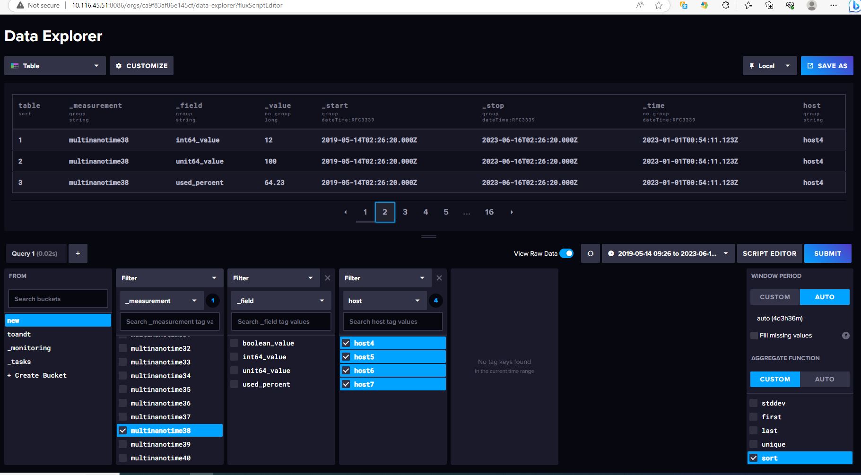Remove the _field filter with X icon

pos(328,278)
